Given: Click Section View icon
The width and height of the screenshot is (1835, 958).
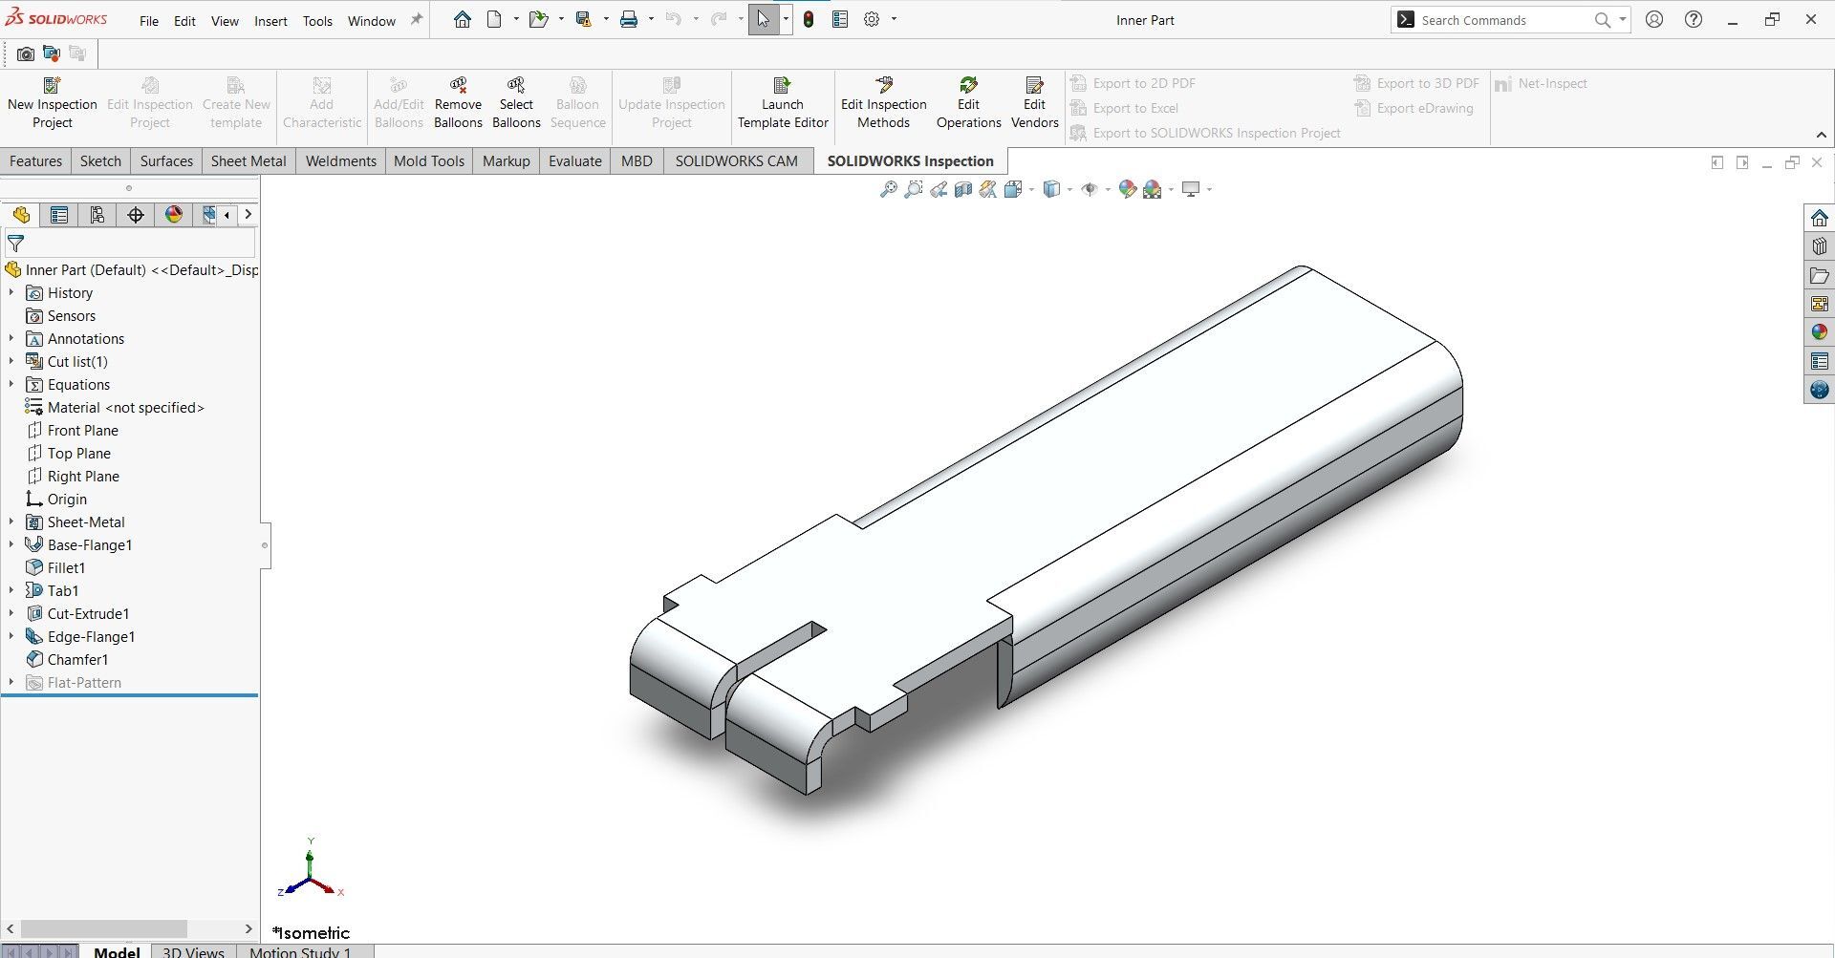Looking at the screenshot, I should 963,189.
